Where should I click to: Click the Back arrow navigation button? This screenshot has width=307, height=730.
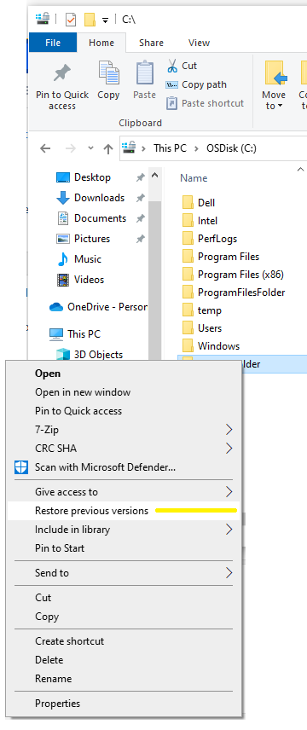point(45,148)
